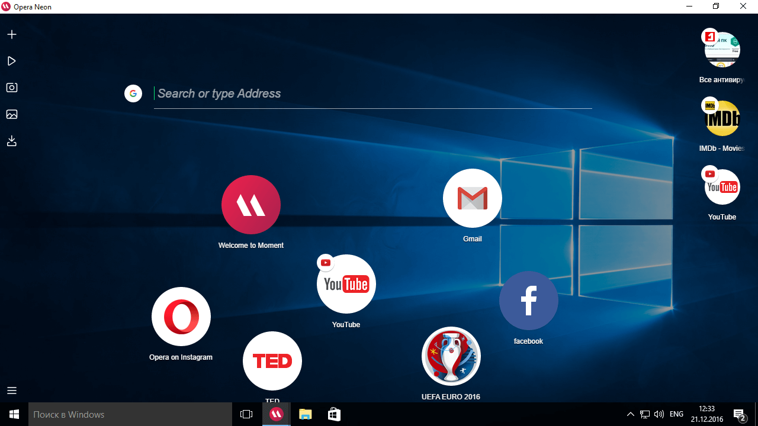The height and width of the screenshot is (426, 758).
Task: Open the gallery panel in sidebar
Action: pyautogui.click(x=12, y=114)
